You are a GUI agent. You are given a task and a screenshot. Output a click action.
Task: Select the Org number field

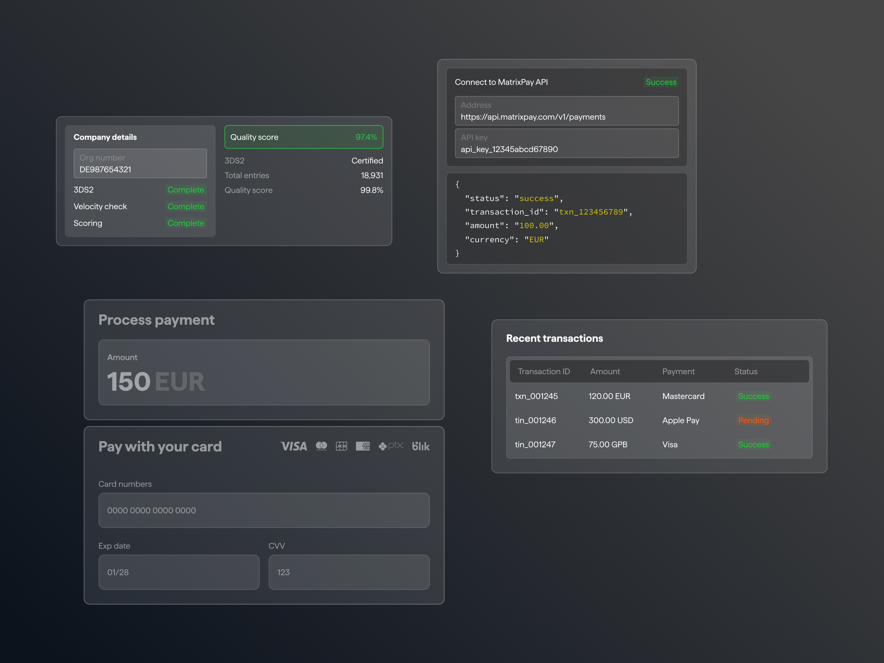point(140,164)
